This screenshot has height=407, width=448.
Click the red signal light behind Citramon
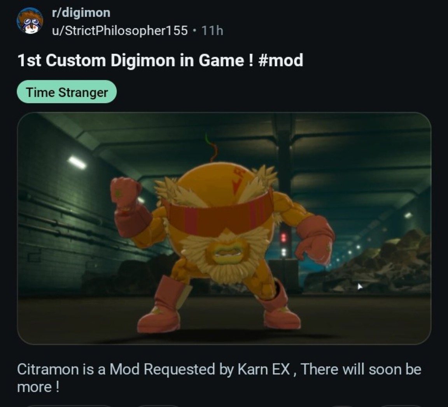coord(283,238)
